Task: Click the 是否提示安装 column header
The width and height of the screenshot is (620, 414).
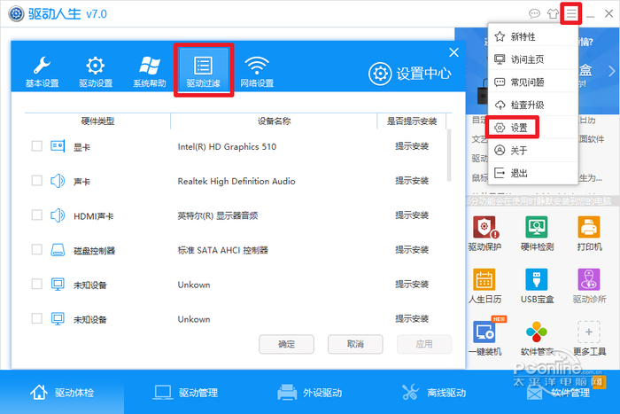Action: [412, 121]
